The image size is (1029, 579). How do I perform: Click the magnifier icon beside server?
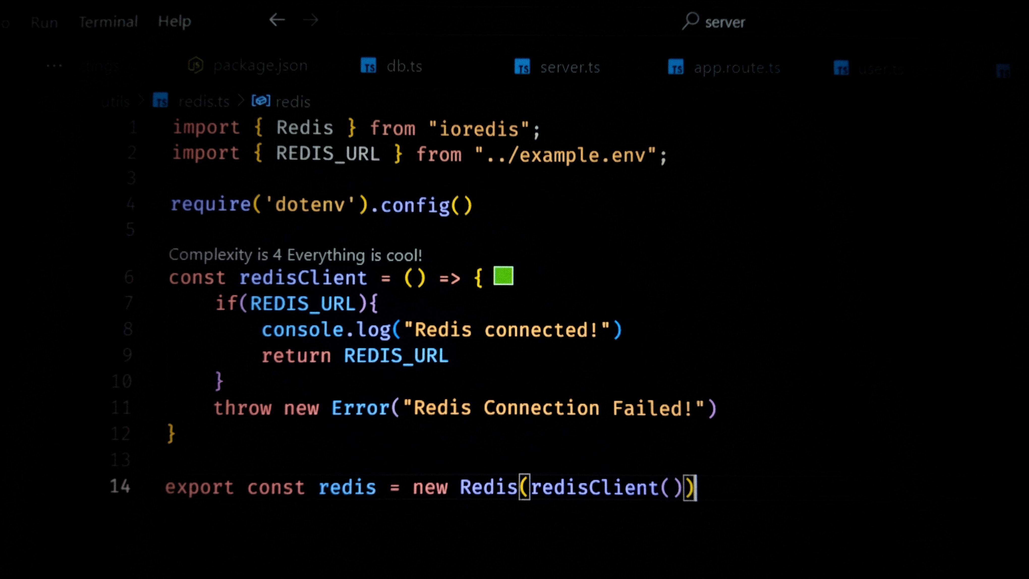[x=690, y=21]
